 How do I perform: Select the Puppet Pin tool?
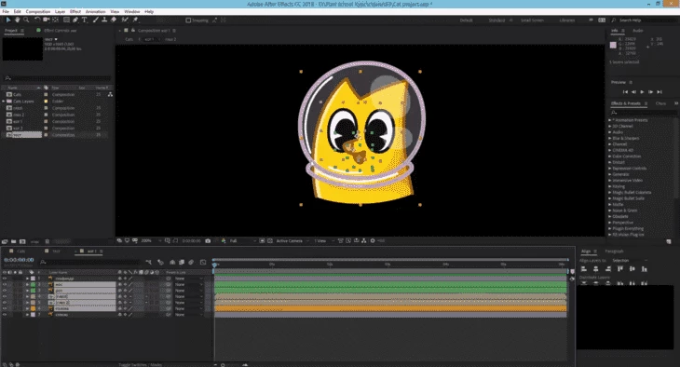coord(135,20)
